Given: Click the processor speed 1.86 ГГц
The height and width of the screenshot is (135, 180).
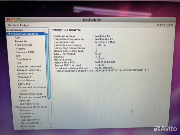Looking at the screenshot, I should 100,45.
